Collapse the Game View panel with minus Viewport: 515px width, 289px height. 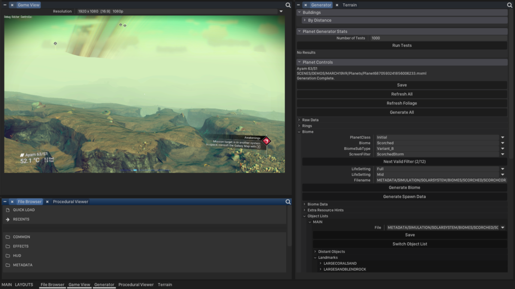(x=5, y=5)
